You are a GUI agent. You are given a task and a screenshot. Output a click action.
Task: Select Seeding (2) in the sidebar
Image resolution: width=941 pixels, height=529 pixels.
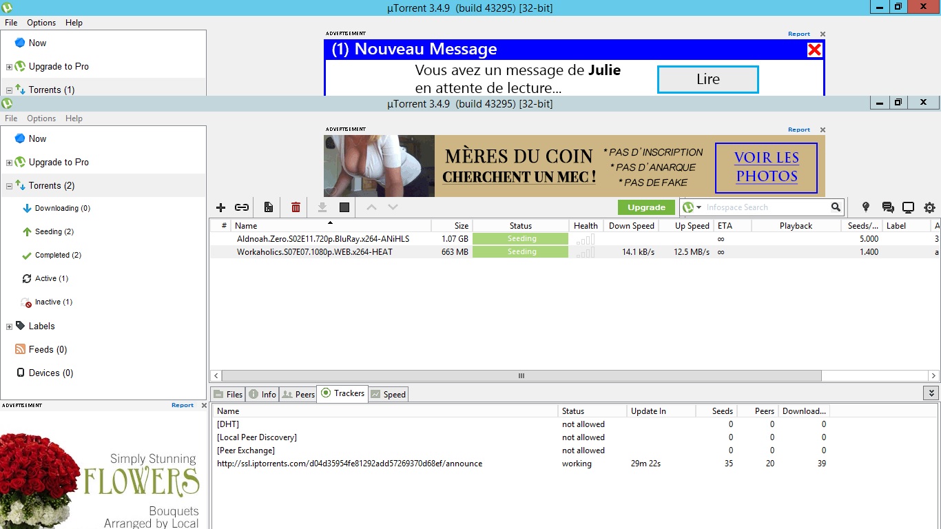(x=54, y=231)
